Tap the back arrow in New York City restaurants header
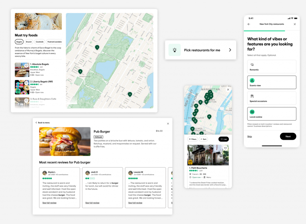The image size is (306, 224). [249, 24]
